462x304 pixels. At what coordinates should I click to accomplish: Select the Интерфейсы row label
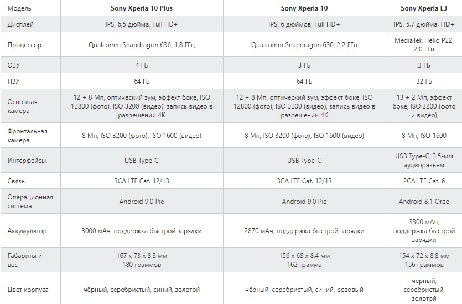(x=27, y=161)
